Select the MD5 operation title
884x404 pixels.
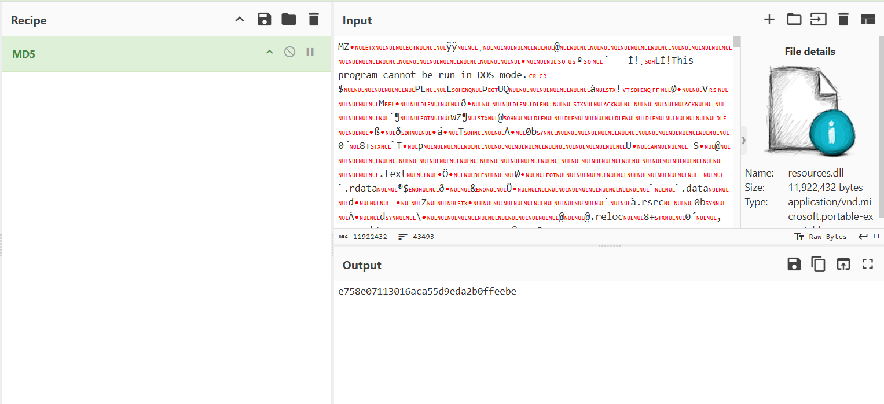pos(24,54)
